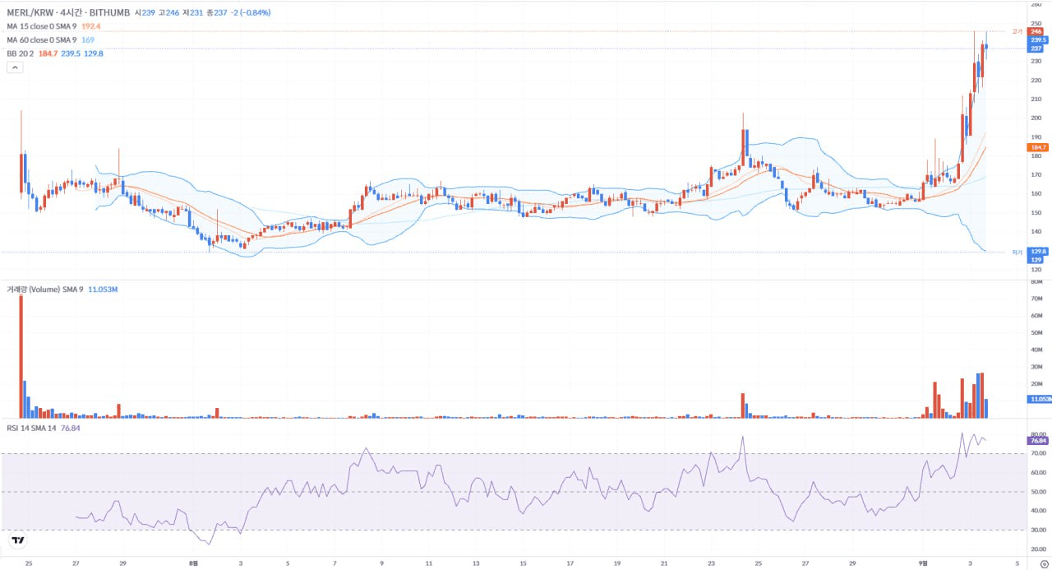The image size is (1052, 570).
Task: Click the 184.7 orange price label on the axis
Action: [x=1038, y=147]
